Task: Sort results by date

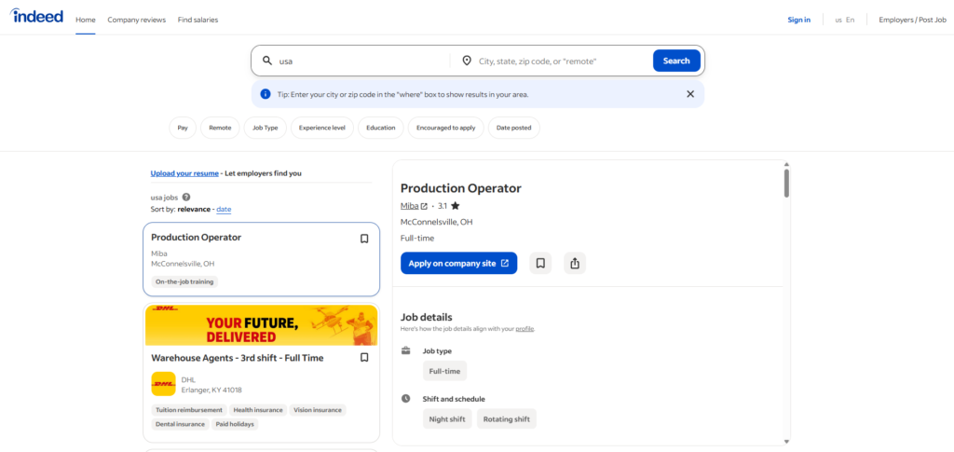Action: tap(224, 210)
